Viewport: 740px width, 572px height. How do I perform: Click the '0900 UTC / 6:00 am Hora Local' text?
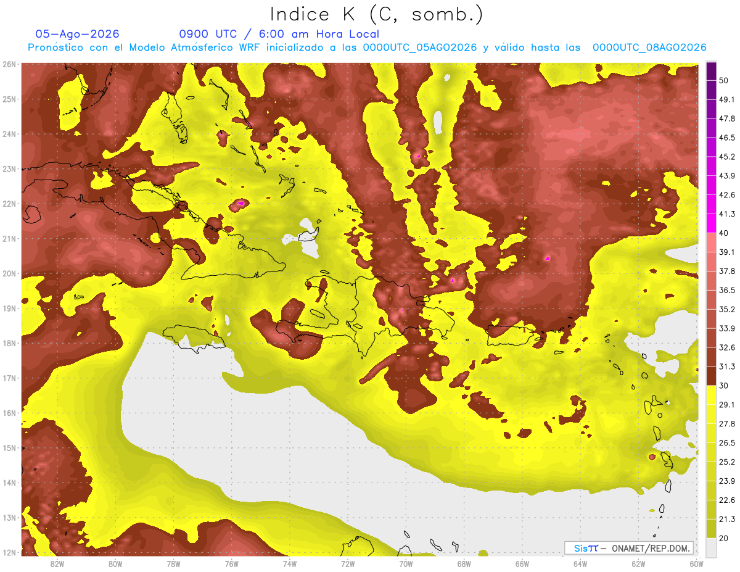click(279, 34)
